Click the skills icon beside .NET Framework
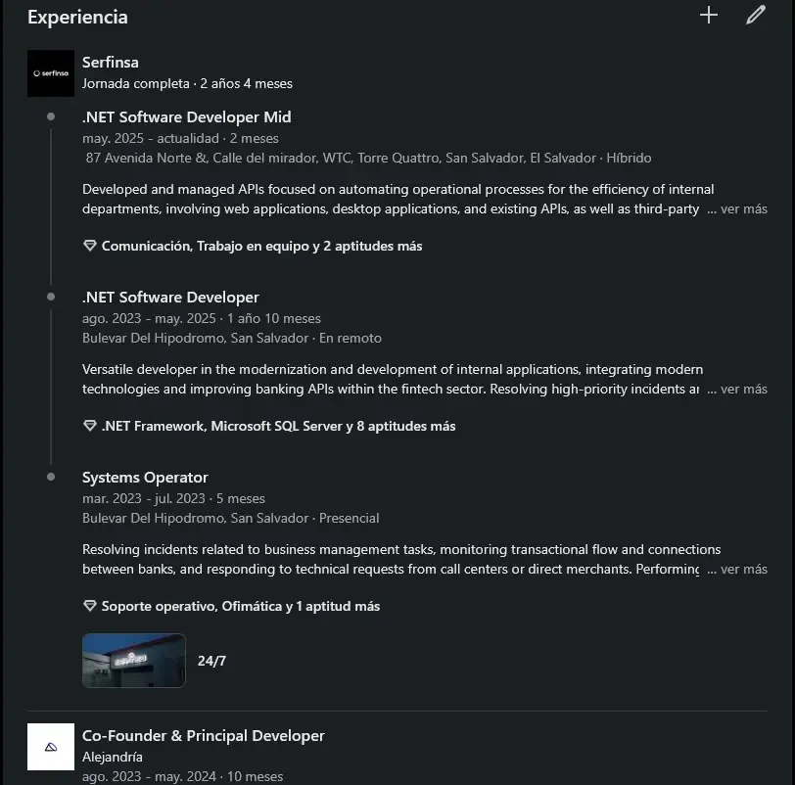This screenshot has width=795, height=785. [x=89, y=426]
